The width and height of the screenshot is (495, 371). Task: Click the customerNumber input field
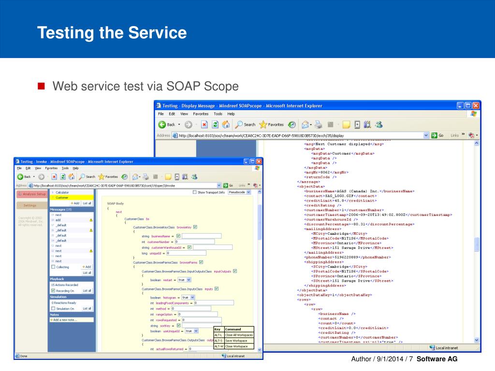(195, 242)
